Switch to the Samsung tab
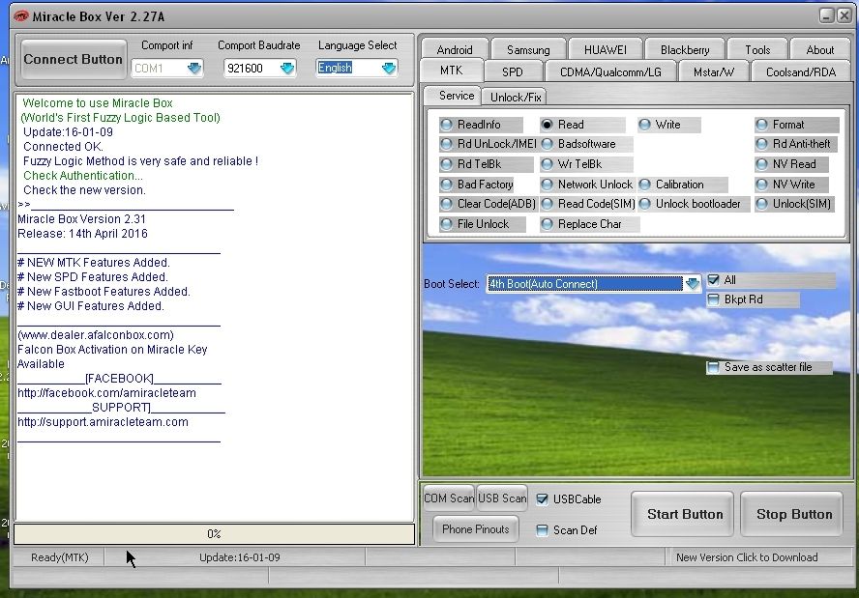Screen dimensions: 859x598 pos(528,50)
